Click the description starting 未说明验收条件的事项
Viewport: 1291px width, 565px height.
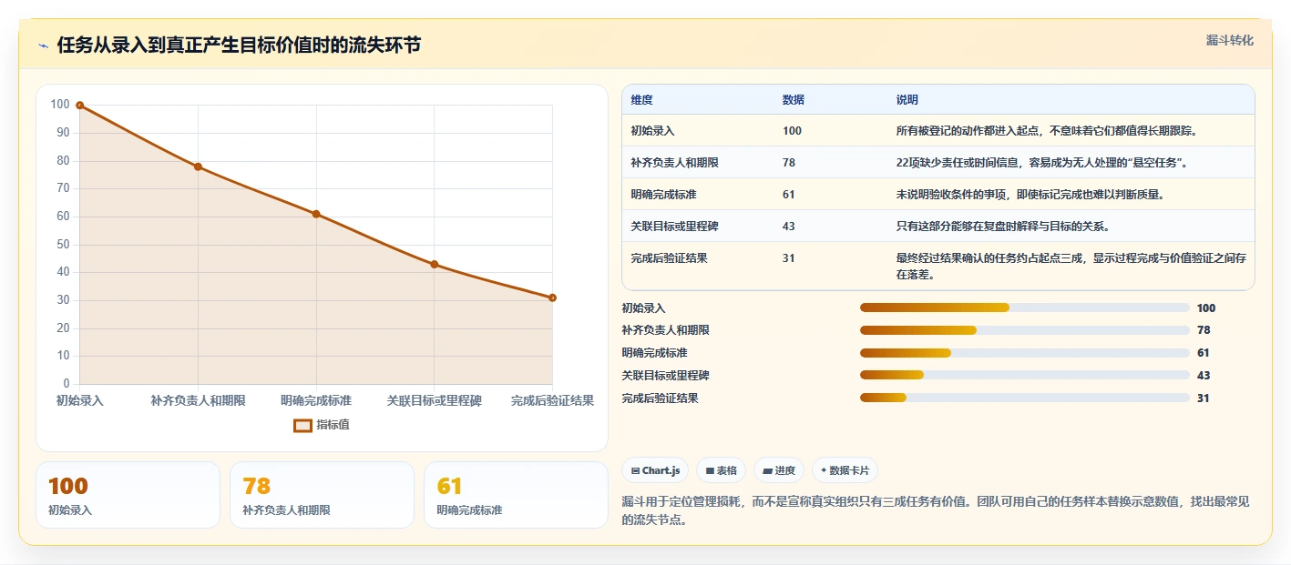1030,194
